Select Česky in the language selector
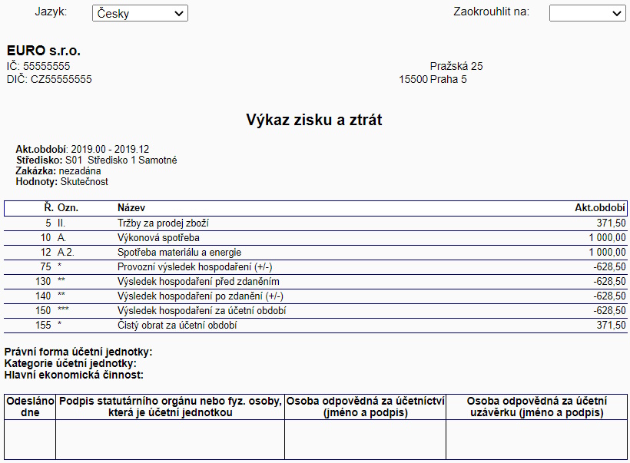The image size is (630, 463). [139, 13]
